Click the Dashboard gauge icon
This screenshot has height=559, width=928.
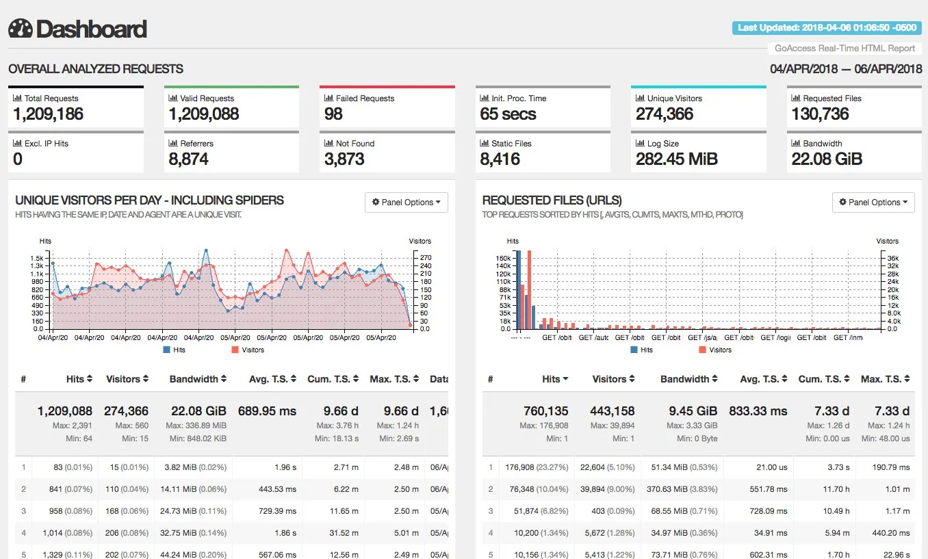click(x=21, y=29)
